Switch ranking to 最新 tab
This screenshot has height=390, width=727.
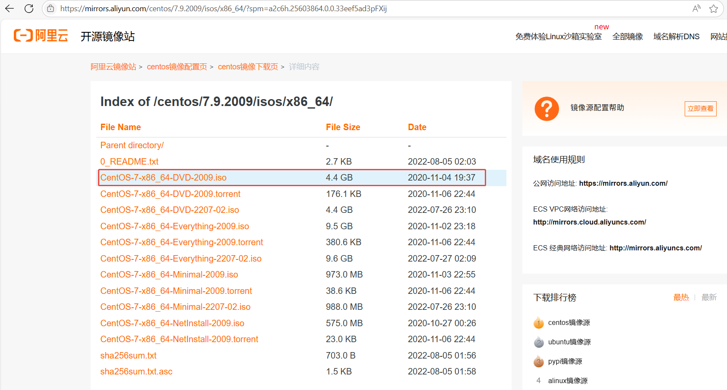click(709, 297)
